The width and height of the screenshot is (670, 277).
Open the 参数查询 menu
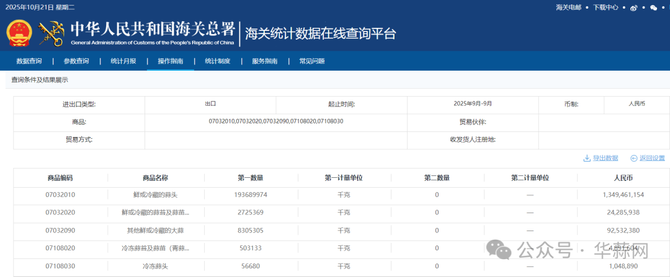(76, 61)
